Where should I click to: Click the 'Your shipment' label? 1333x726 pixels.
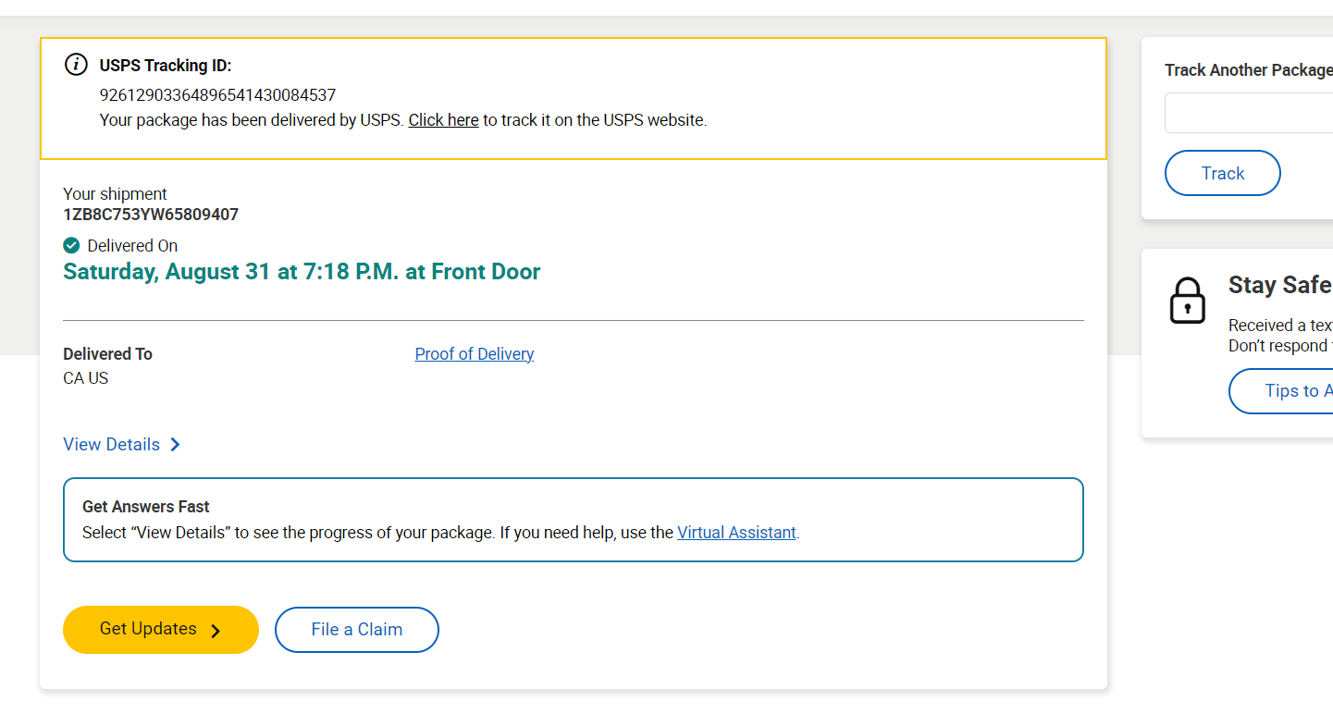pyautogui.click(x=115, y=194)
